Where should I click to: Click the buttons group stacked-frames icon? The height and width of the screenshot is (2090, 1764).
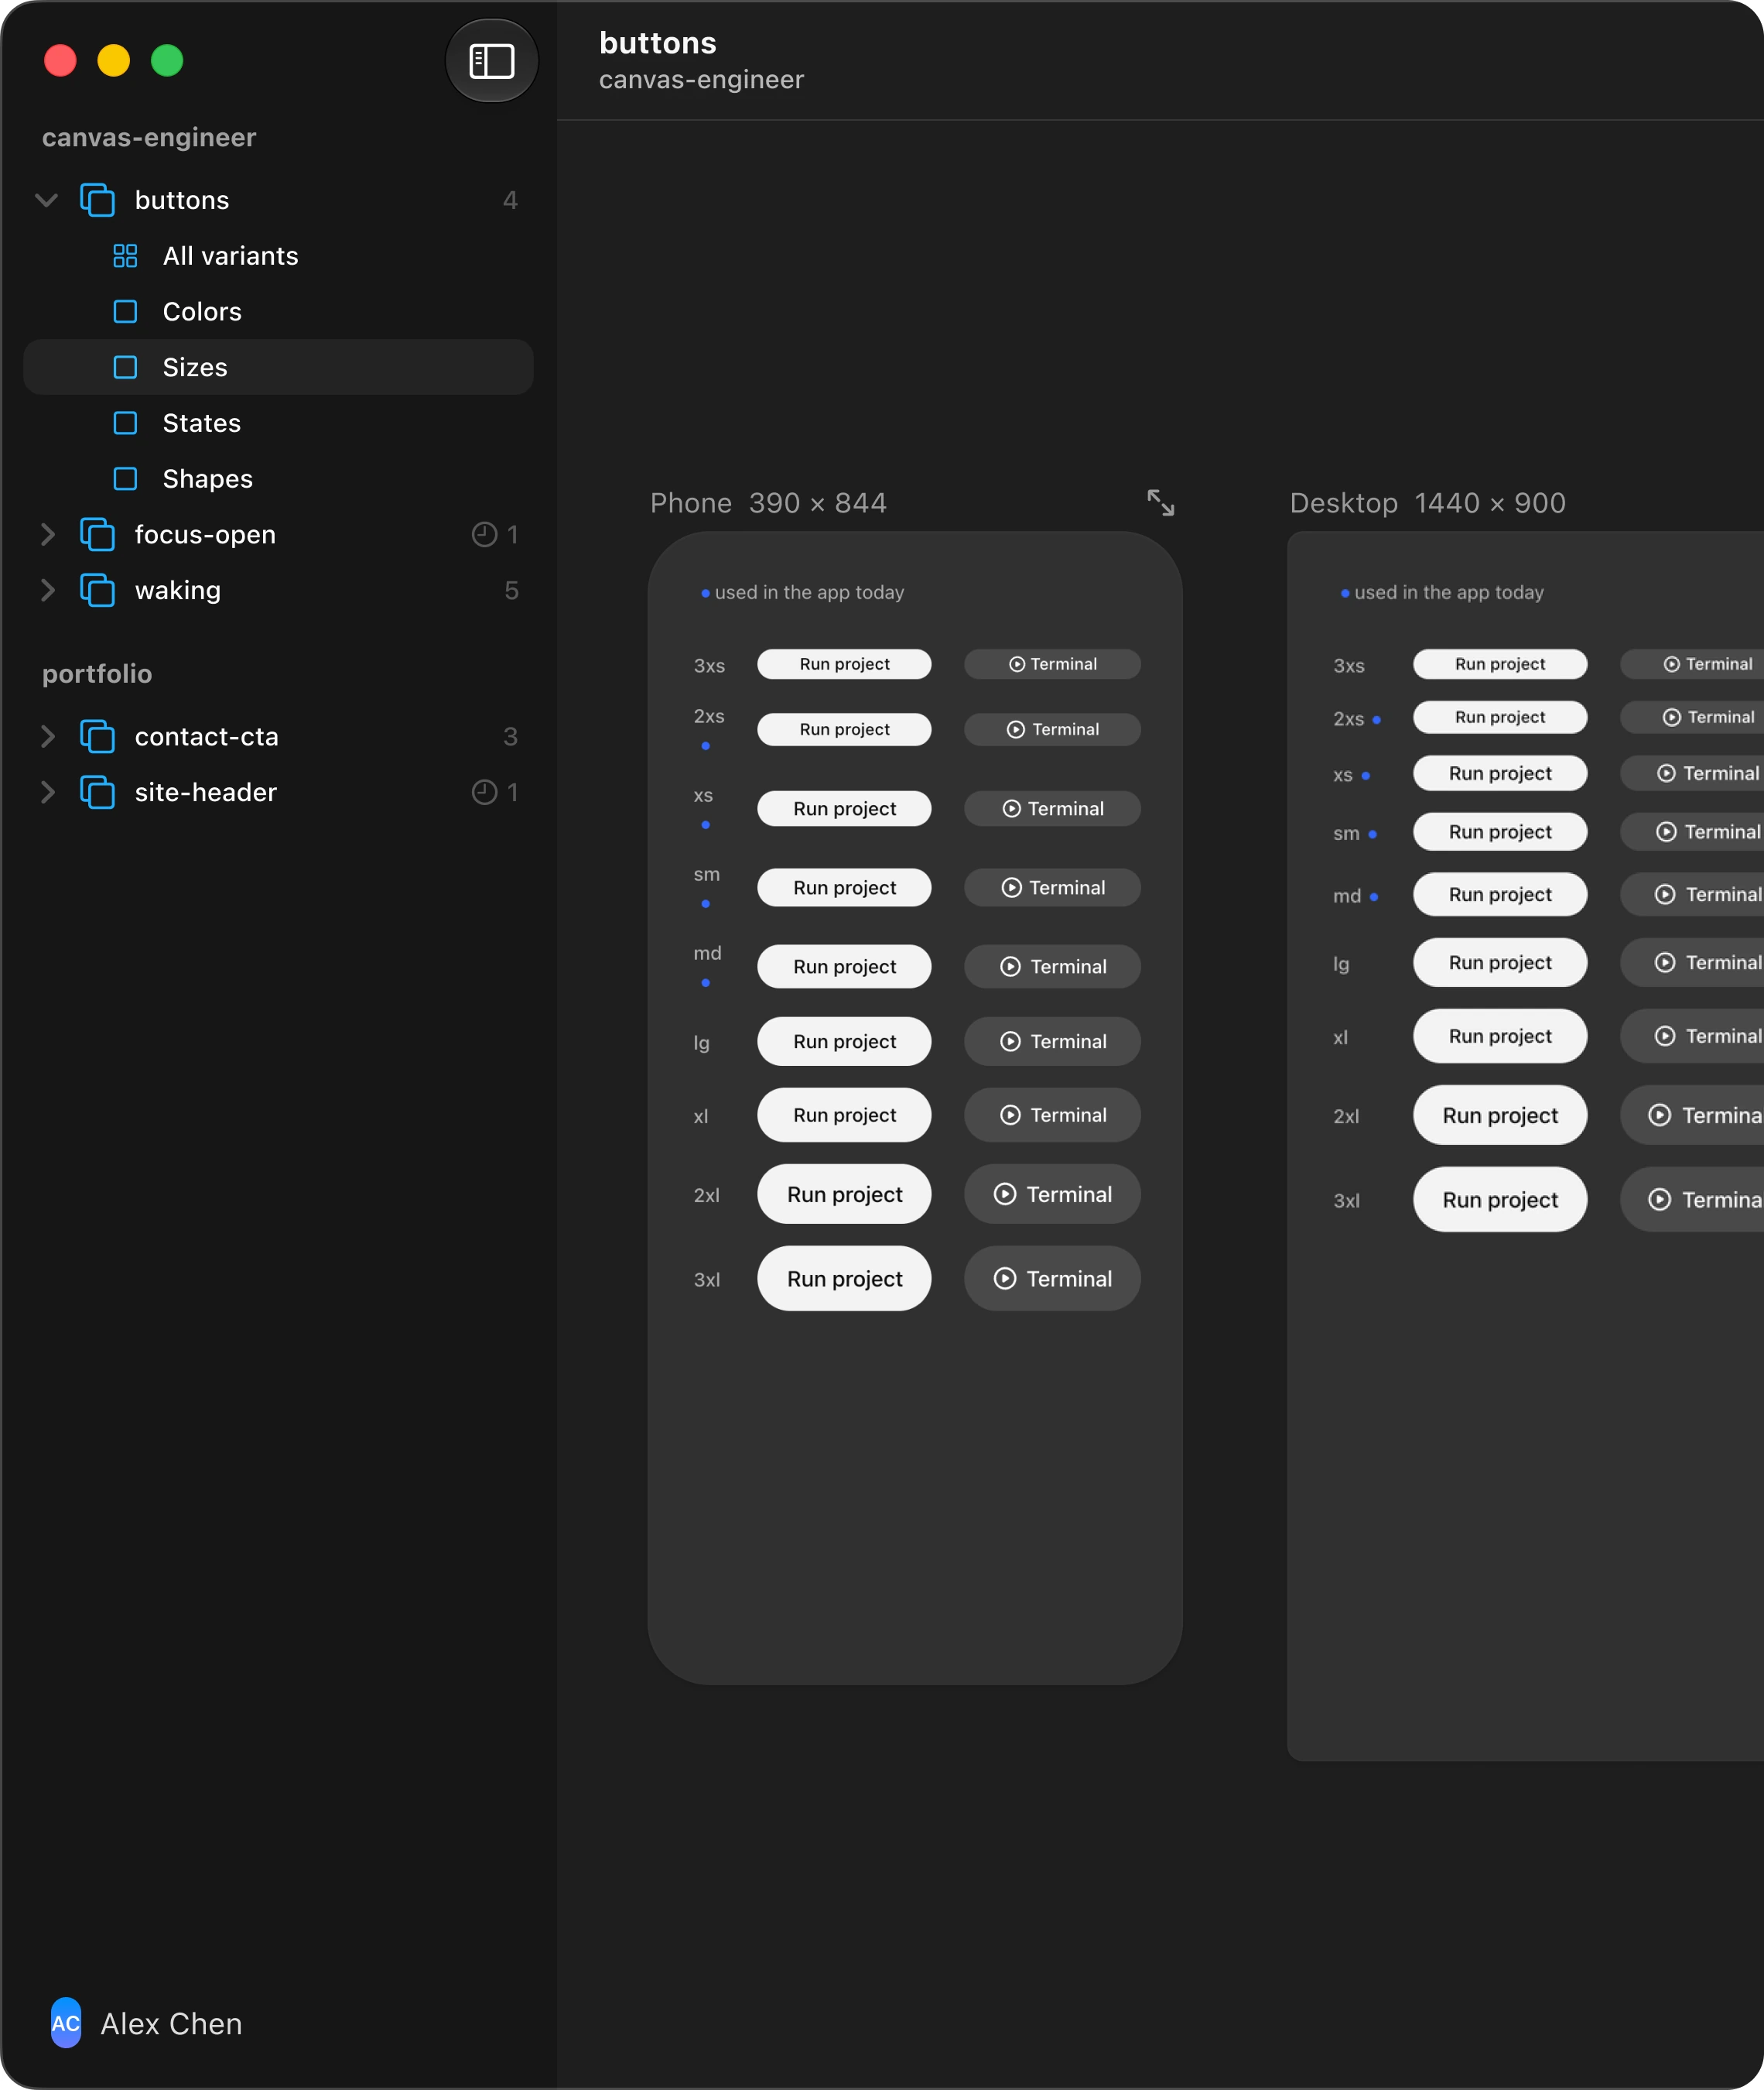(x=97, y=200)
